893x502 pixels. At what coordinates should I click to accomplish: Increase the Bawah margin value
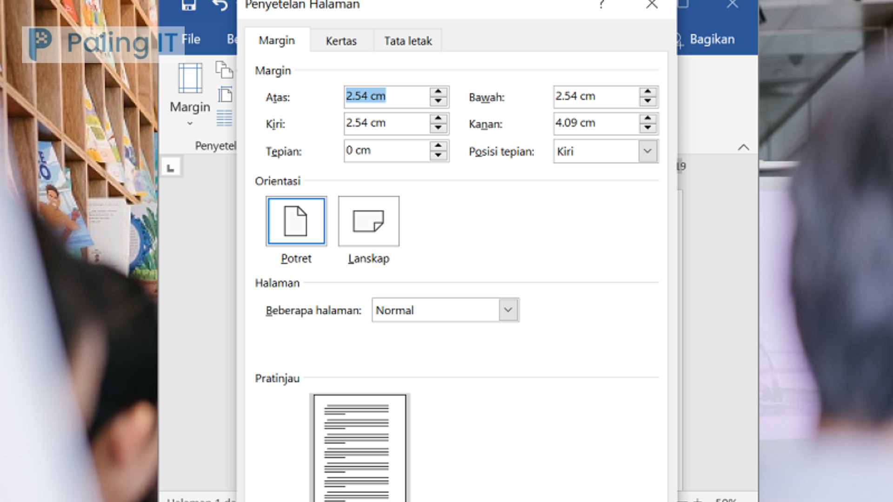(x=648, y=92)
